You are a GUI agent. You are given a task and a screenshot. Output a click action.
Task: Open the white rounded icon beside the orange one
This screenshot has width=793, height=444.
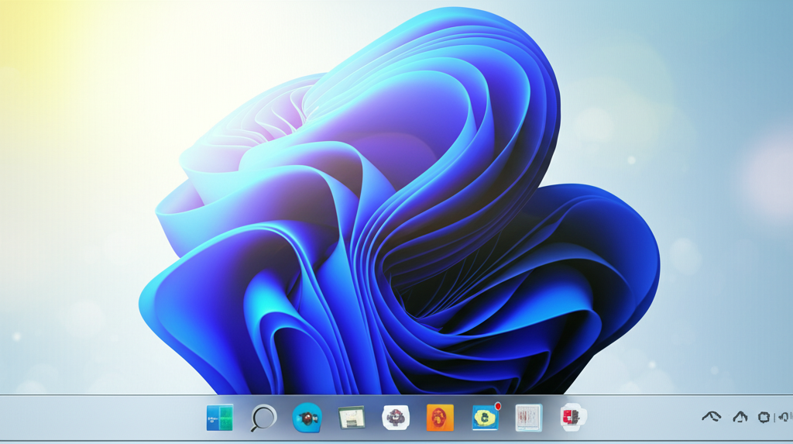(396, 418)
